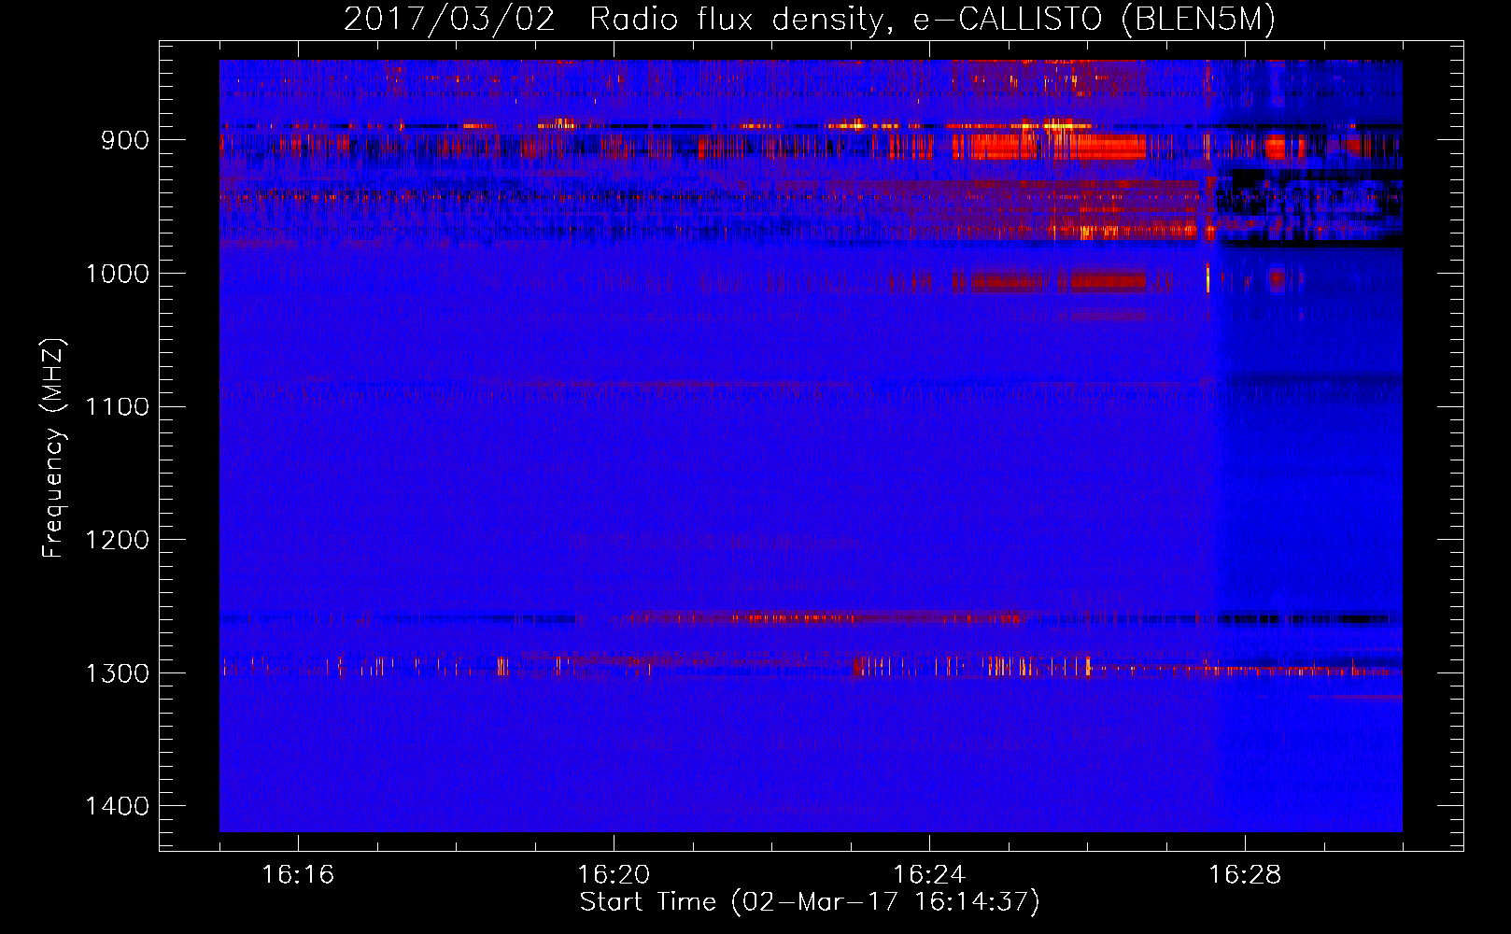Screen dimensions: 1511x934
Task: Click the 'Frequency (MHZ)' axis label
Action: click(x=54, y=448)
